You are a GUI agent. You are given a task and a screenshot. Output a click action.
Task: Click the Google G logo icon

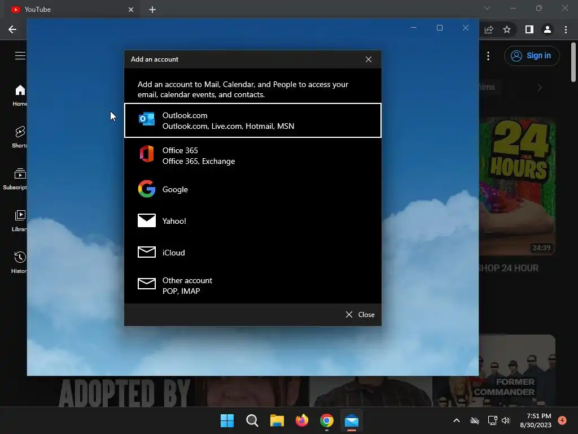tap(146, 189)
